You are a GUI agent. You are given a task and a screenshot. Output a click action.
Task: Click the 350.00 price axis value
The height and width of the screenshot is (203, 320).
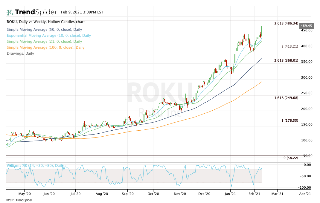307,62
